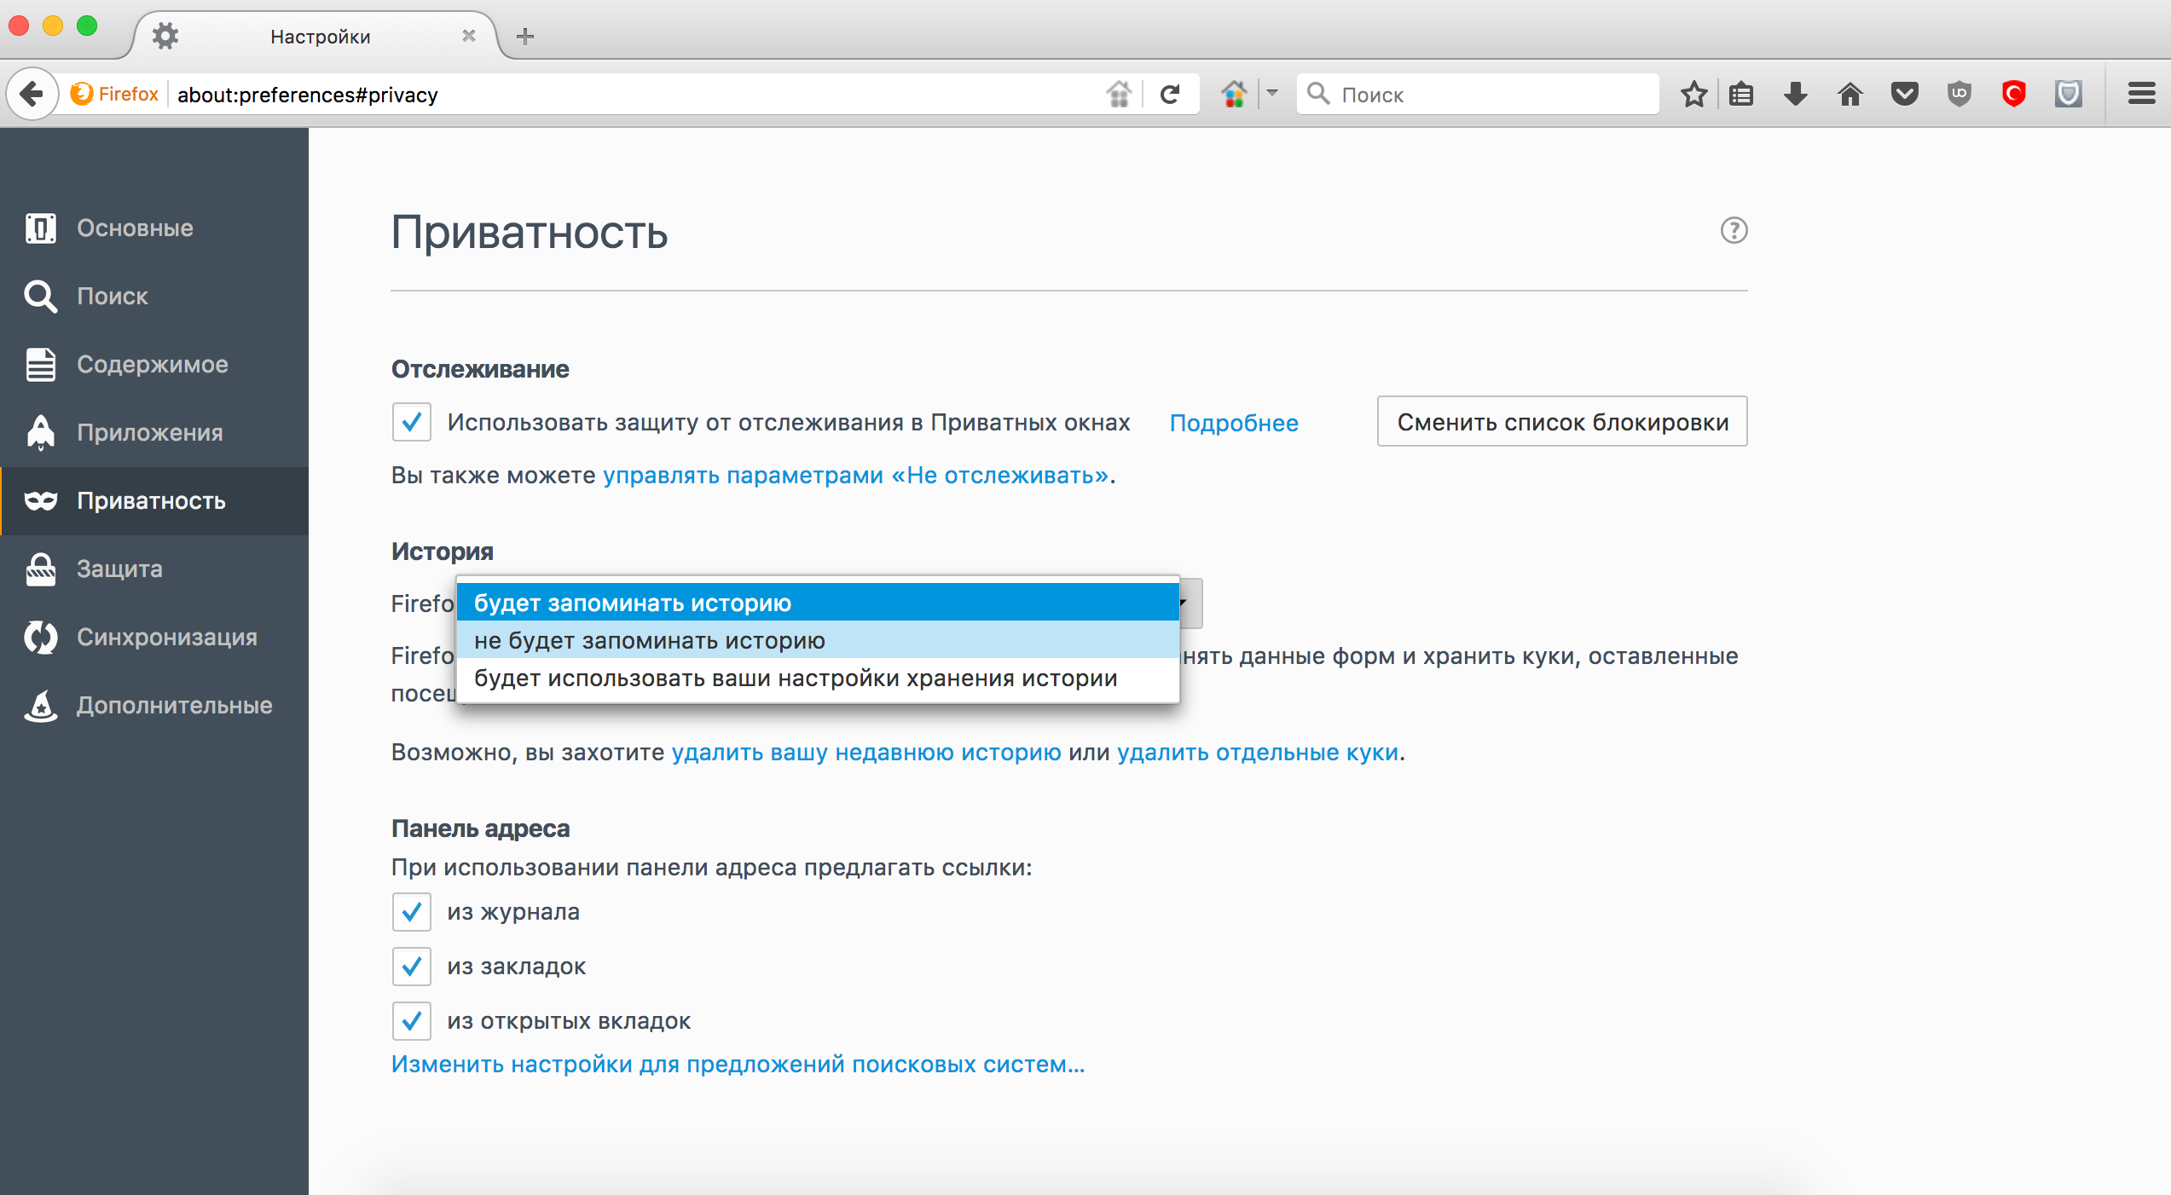Click the address bar URL field
The width and height of the screenshot is (2171, 1195).
point(635,94)
